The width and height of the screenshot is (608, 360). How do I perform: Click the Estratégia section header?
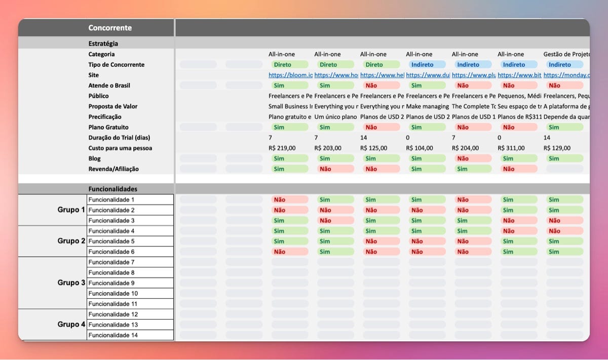(103, 44)
